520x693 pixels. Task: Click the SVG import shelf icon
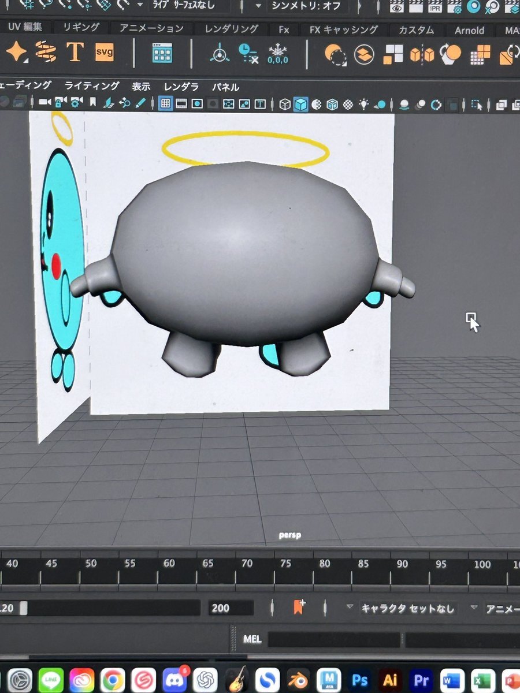[x=105, y=53]
